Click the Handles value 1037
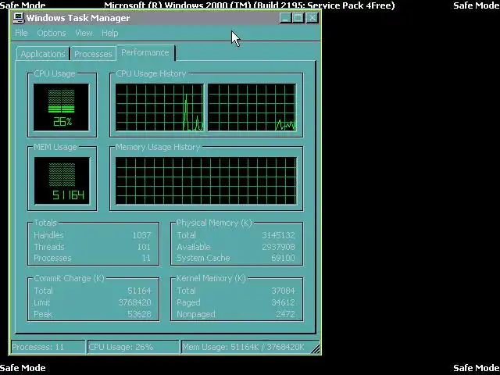The height and width of the screenshot is (375, 500). [x=141, y=235]
